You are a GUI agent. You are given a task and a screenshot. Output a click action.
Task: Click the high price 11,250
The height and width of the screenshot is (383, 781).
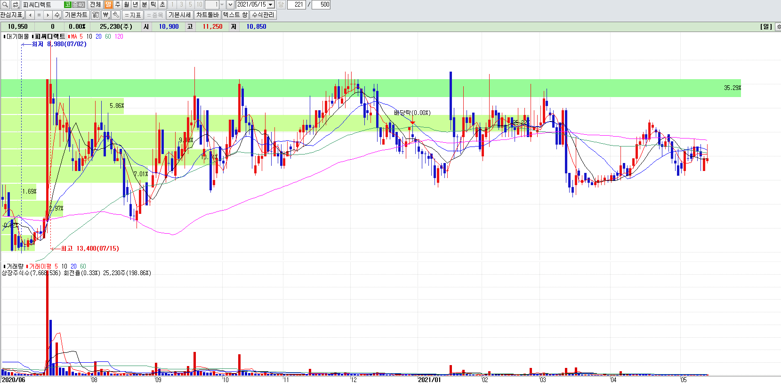pos(212,27)
